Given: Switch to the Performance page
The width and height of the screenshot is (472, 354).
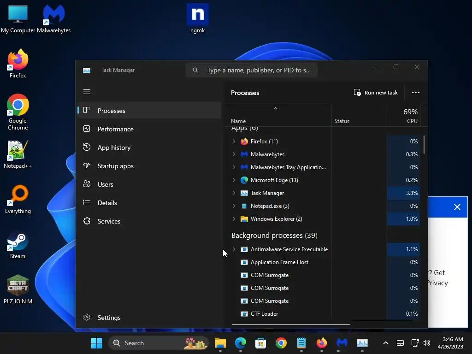Looking at the screenshot, I should pyautogui.click(x=150, y=129).
